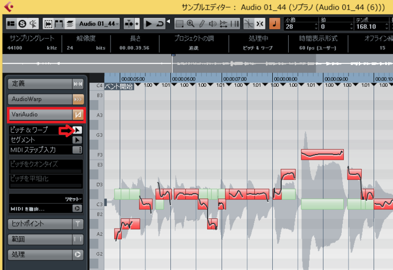This screenshot has height=270, width=393.
Task: Select the red F3 pitch segment
Action: point(322,155)
